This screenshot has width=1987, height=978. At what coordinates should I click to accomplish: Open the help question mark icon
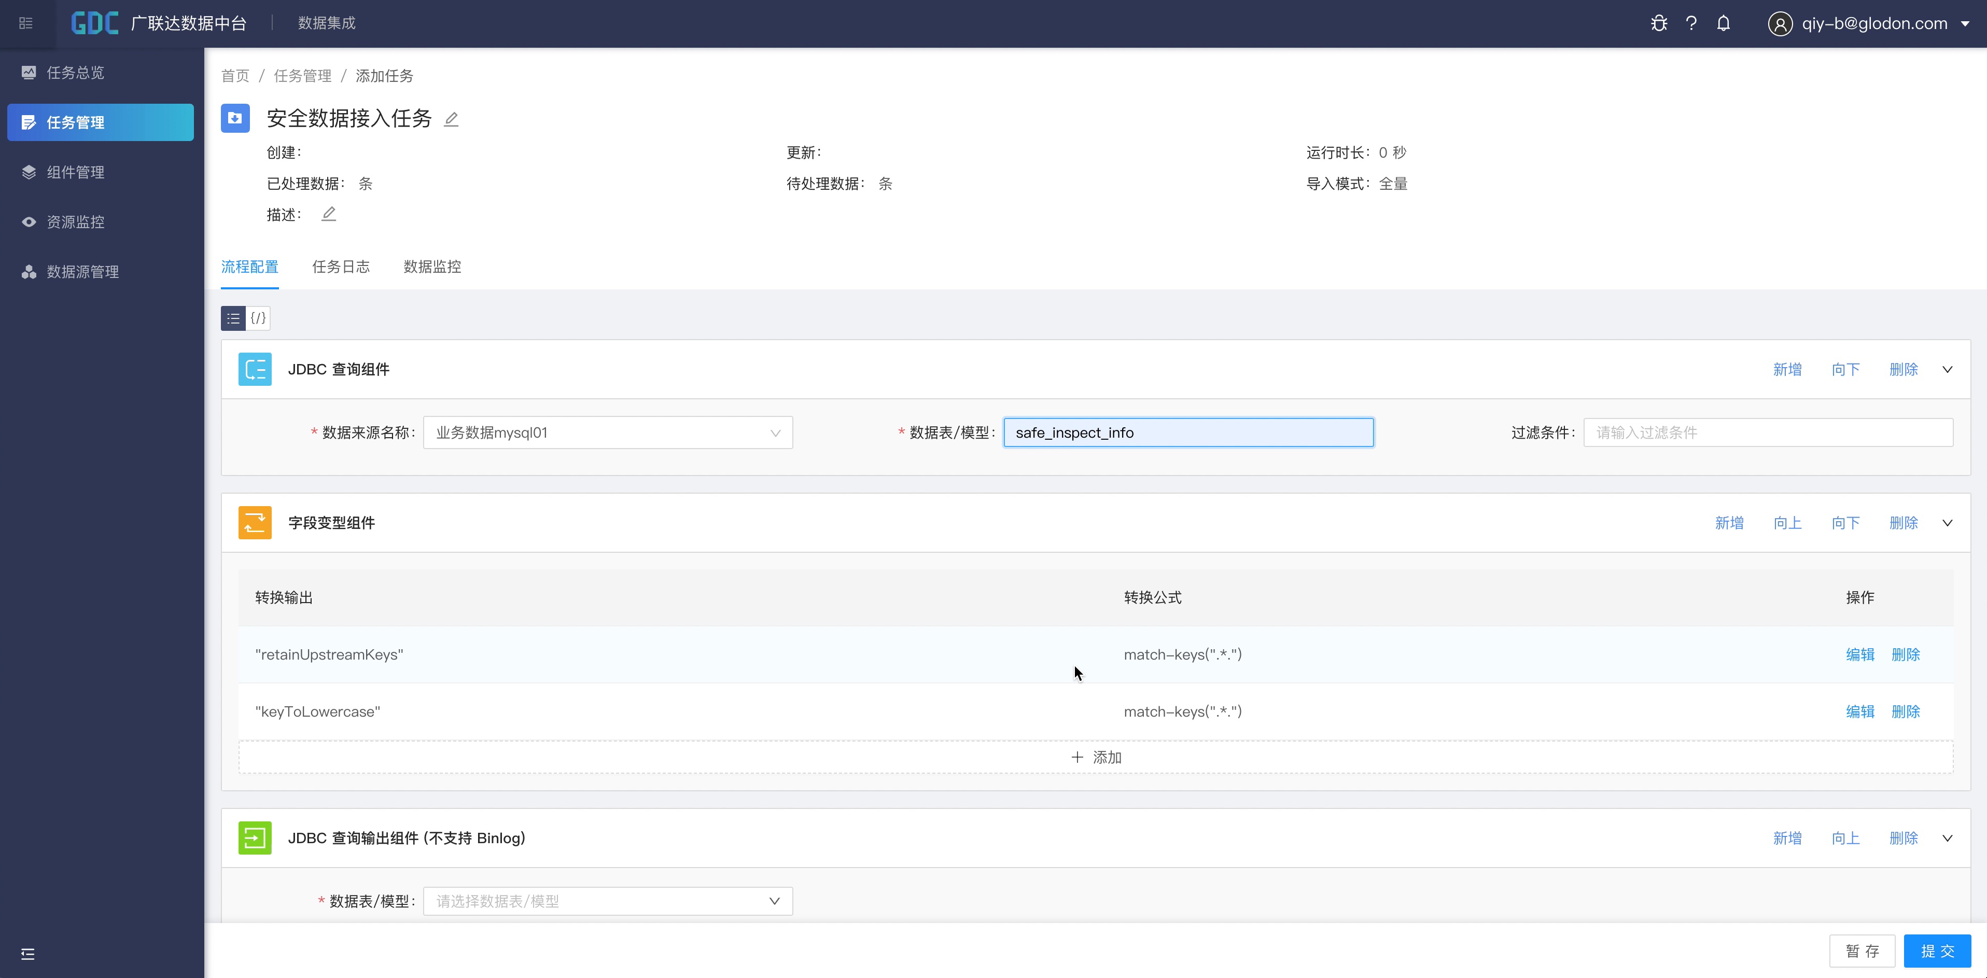(x=1691, y=23)
